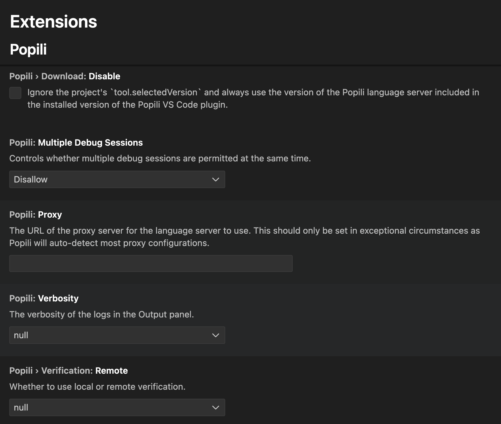Enable the Download Disable checkbox
Viewport: 501px width, 424px height.
[x=15, y=93]
